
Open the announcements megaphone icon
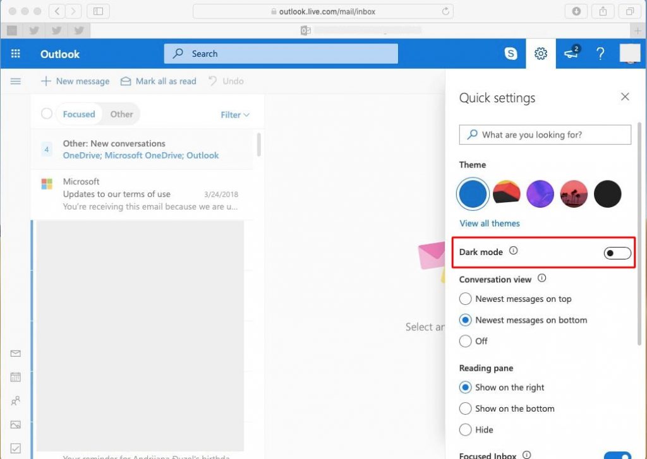point(571,53)
